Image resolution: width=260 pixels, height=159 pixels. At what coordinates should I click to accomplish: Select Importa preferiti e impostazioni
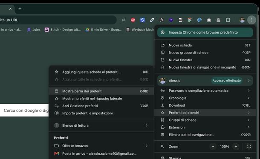pos(101,113)
